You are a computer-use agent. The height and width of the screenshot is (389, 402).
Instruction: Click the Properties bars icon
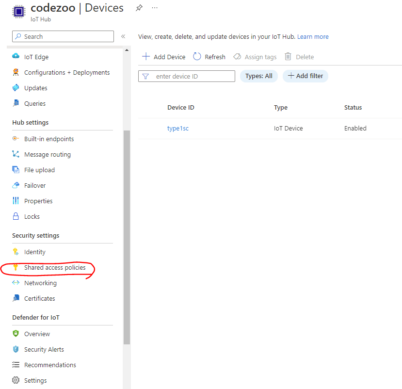click(x=16, y=200)
